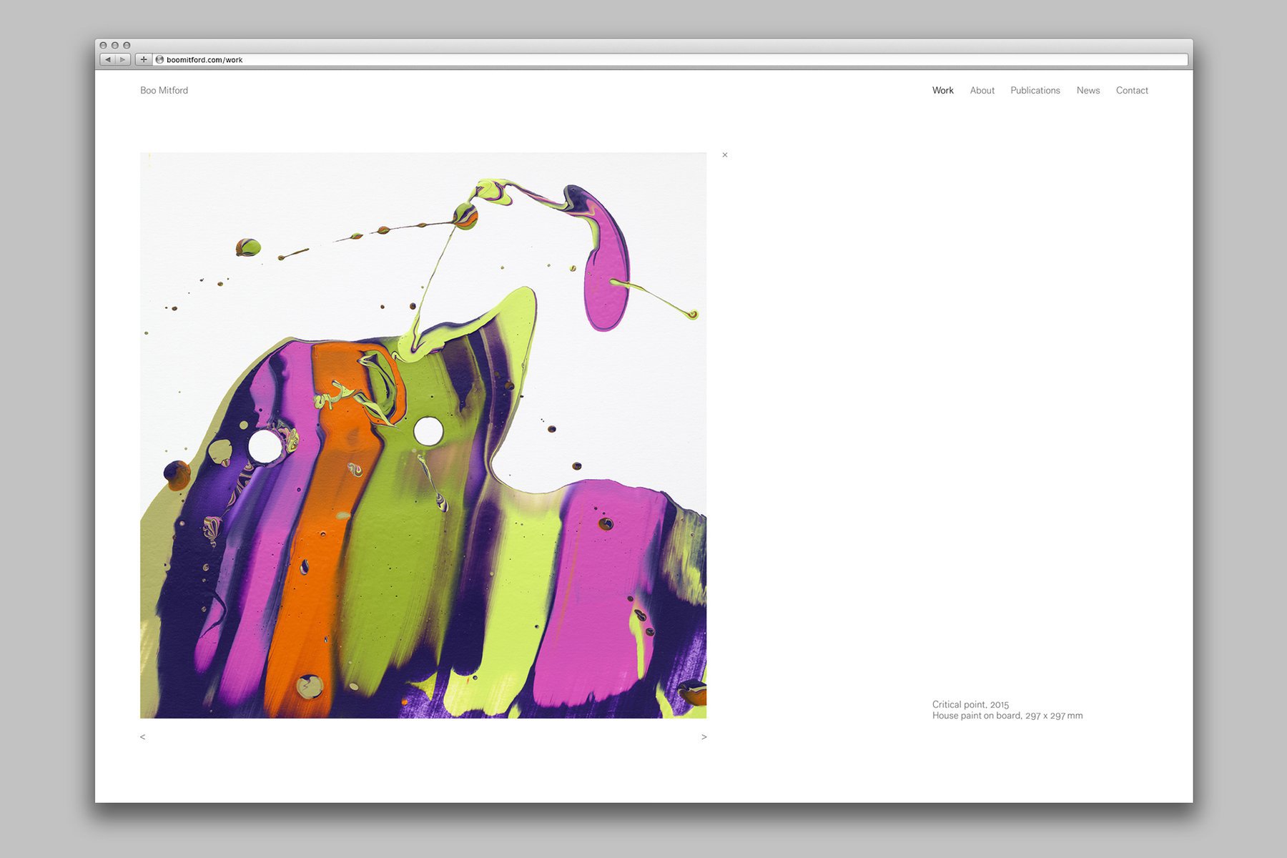Screen dimensions: 1287x858
Task: Click the 'Critical point, 2015' caption title
Action: pyautogui.click(x=970, y=705)
